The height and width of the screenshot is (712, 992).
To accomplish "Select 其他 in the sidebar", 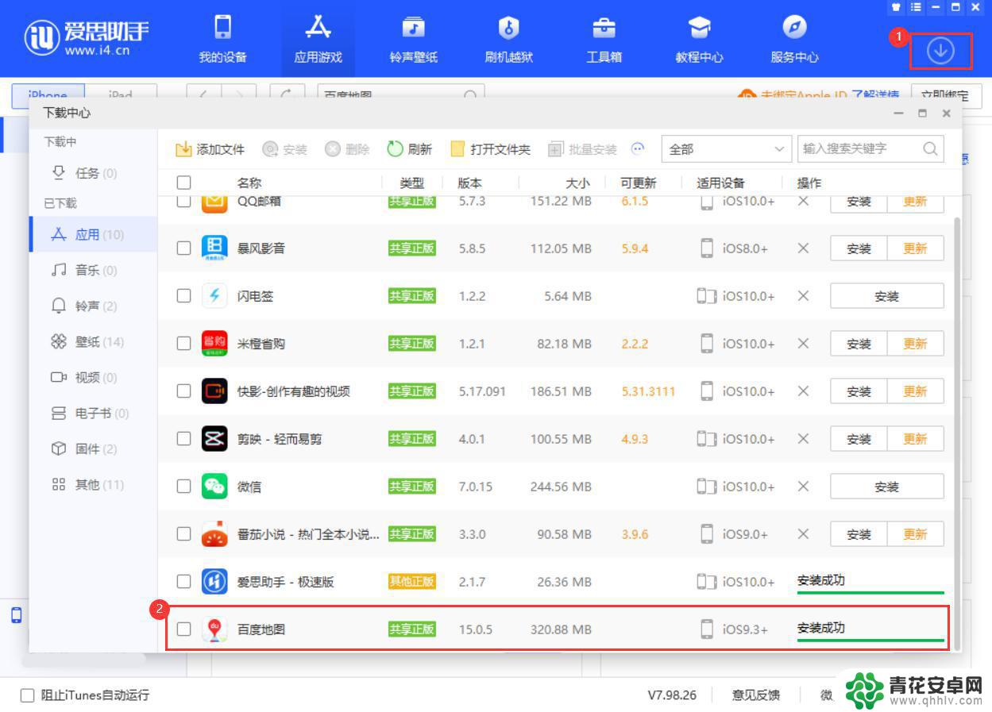I will coord(93,485).
